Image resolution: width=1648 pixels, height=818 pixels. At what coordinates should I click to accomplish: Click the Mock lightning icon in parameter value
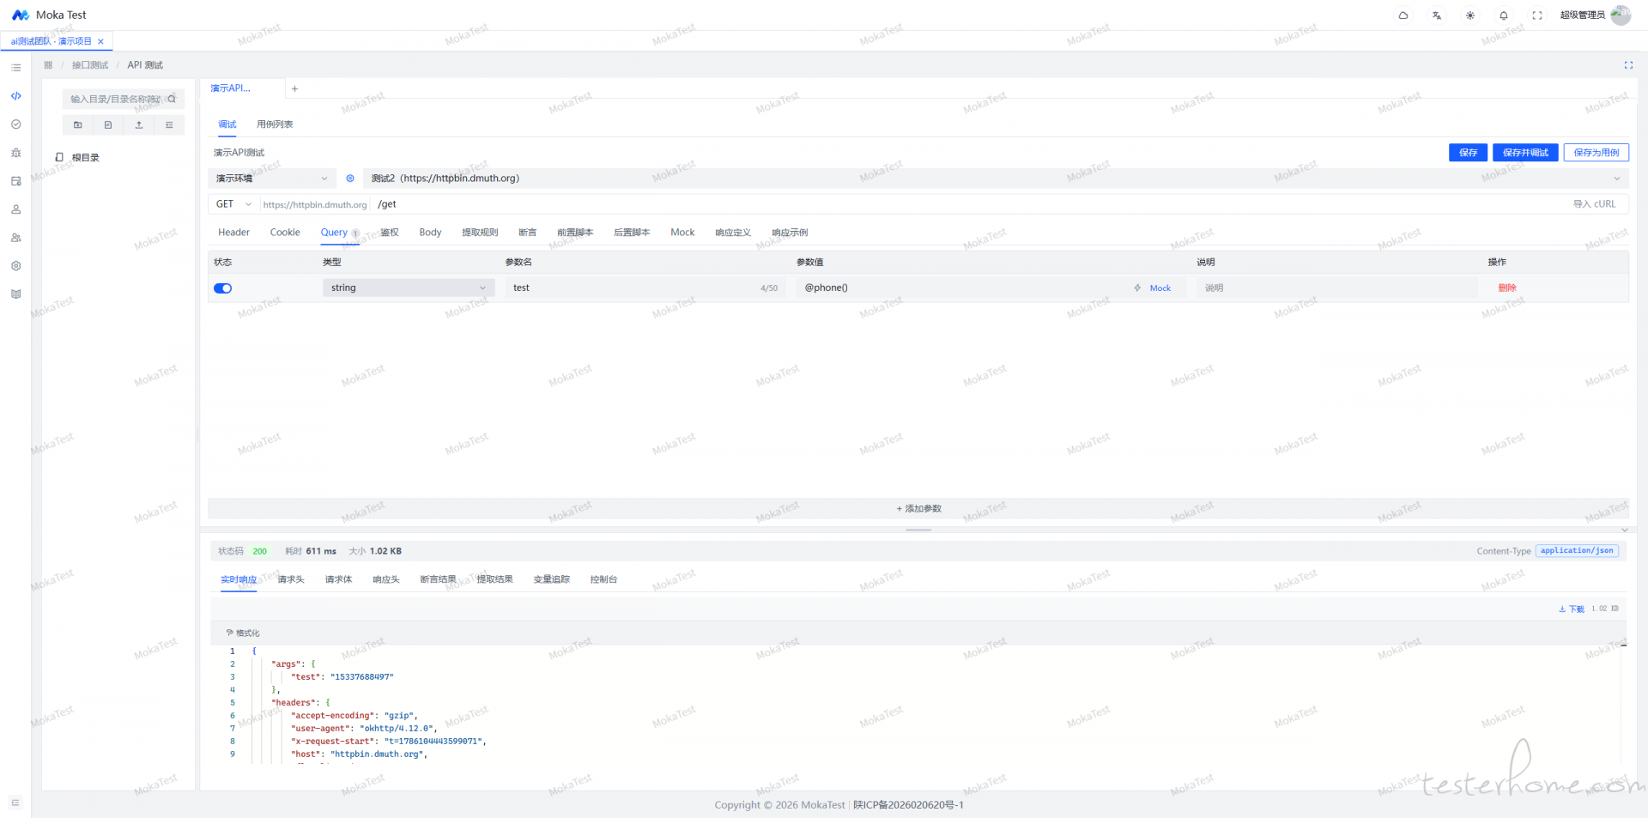tap(1137, 288)
